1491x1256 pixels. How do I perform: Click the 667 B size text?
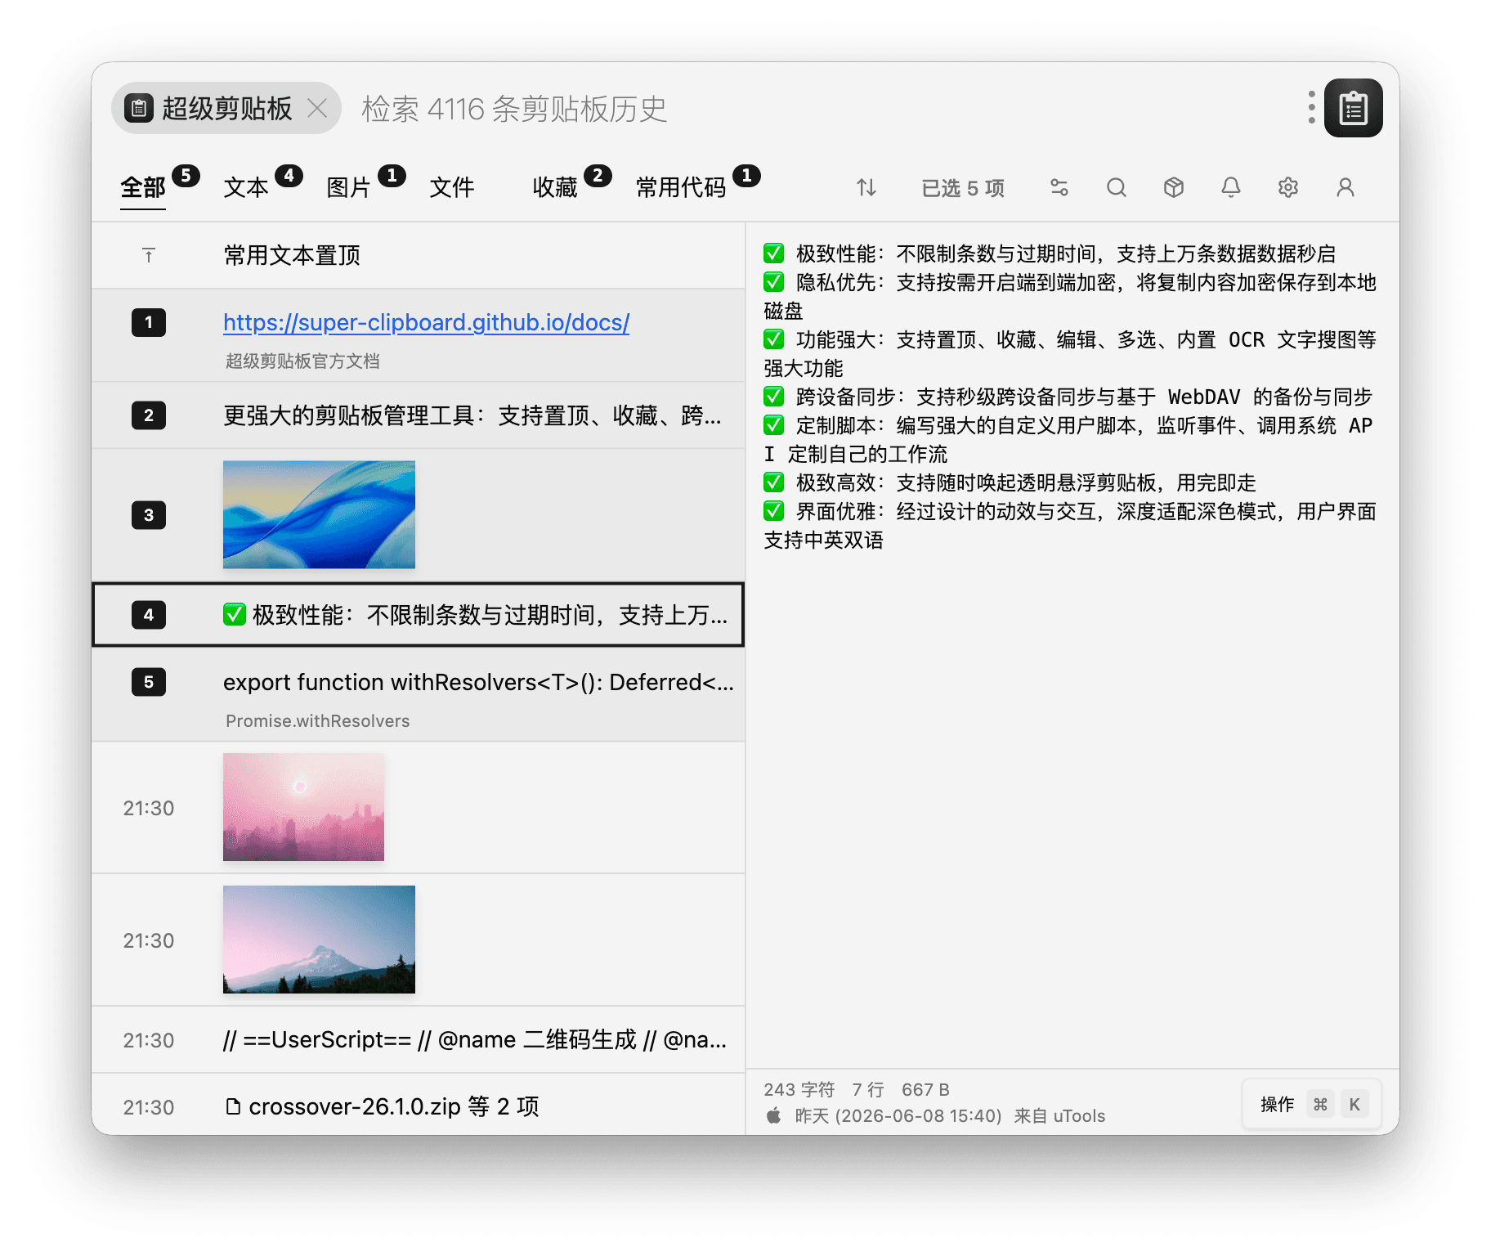click(925, 1090)
